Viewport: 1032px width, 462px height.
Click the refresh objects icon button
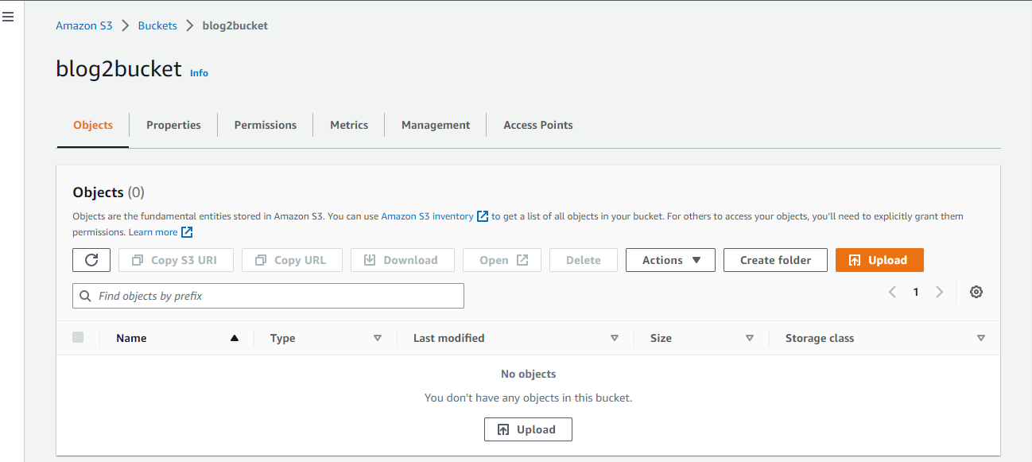point(91,260)
